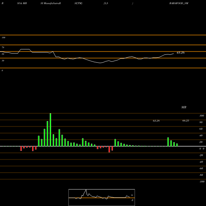Click the SI(TM) header label

point(78,3)
